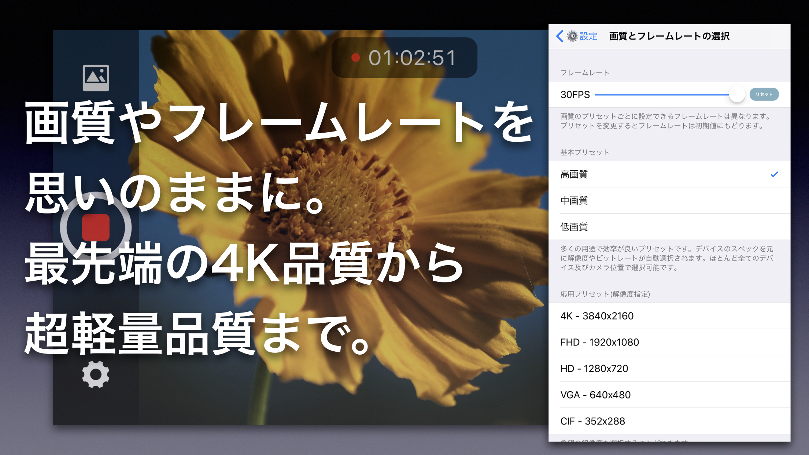Image resolution: width=809 pixels, height=455 pixels.
Task: Select the 中画質 preset
Action: click(574, 201)
